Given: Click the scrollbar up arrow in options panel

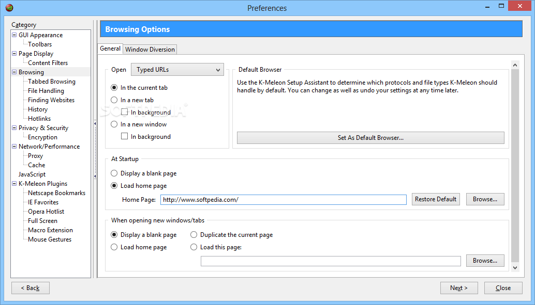Looking at the screenshot, I should pos(515,65).
